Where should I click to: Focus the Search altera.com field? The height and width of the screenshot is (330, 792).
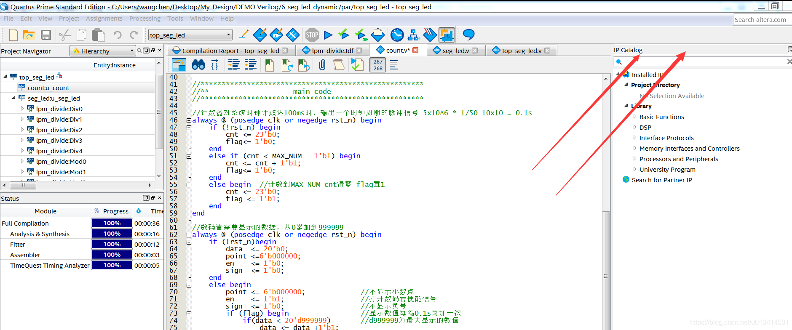pos(762,19)
